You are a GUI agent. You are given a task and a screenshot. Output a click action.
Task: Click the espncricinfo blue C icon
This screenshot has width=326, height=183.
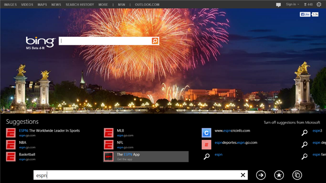pos(206,133)
